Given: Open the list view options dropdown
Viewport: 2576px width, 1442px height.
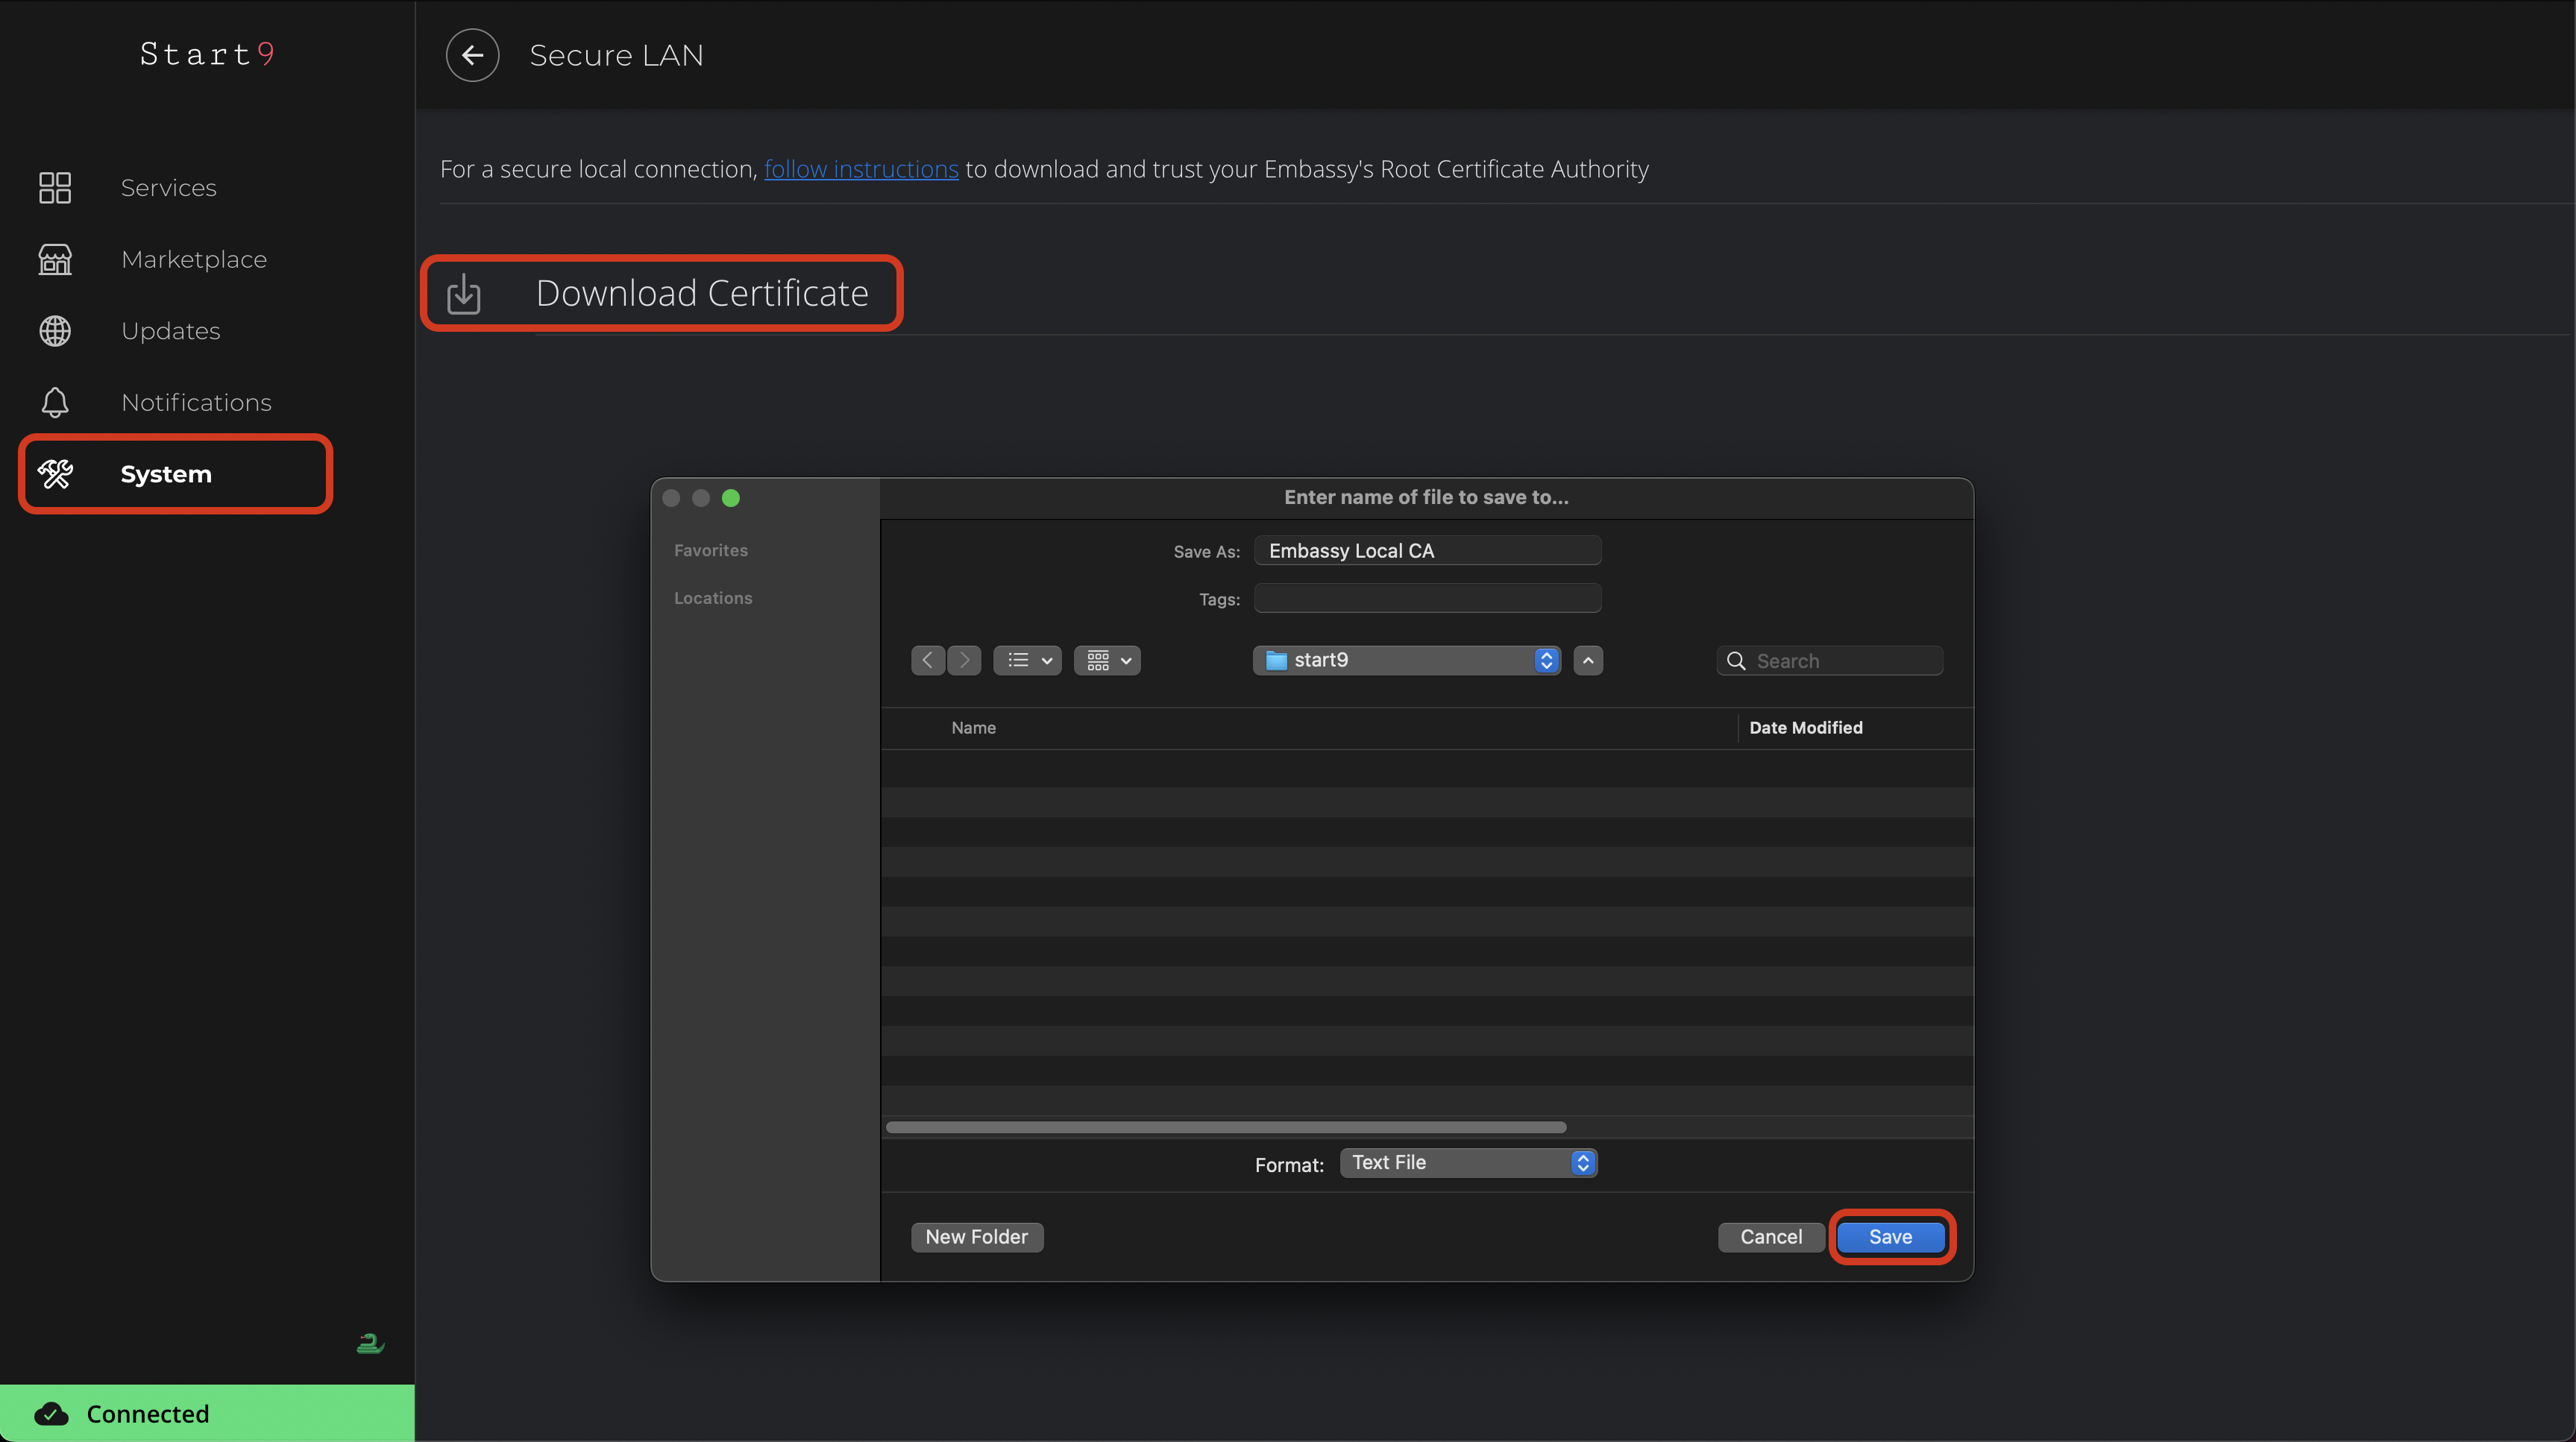Looking at the screenshot, I should click(x=1028, y=660).
